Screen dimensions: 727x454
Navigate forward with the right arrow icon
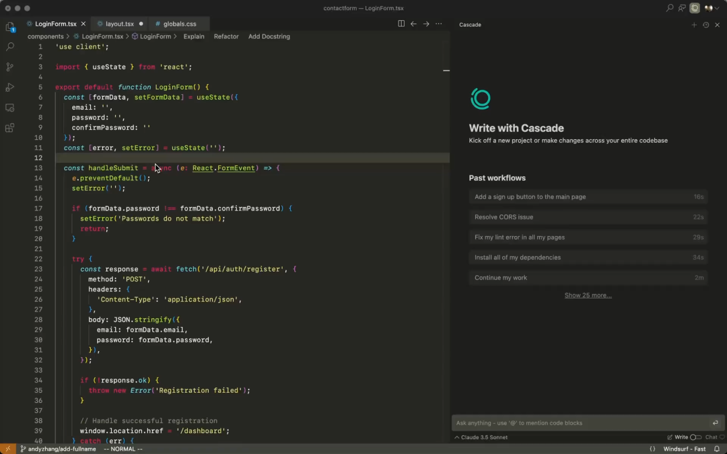click(x=426, y=24)
